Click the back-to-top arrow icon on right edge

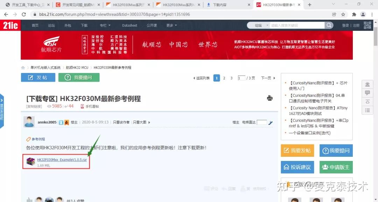tap(367, 101)
